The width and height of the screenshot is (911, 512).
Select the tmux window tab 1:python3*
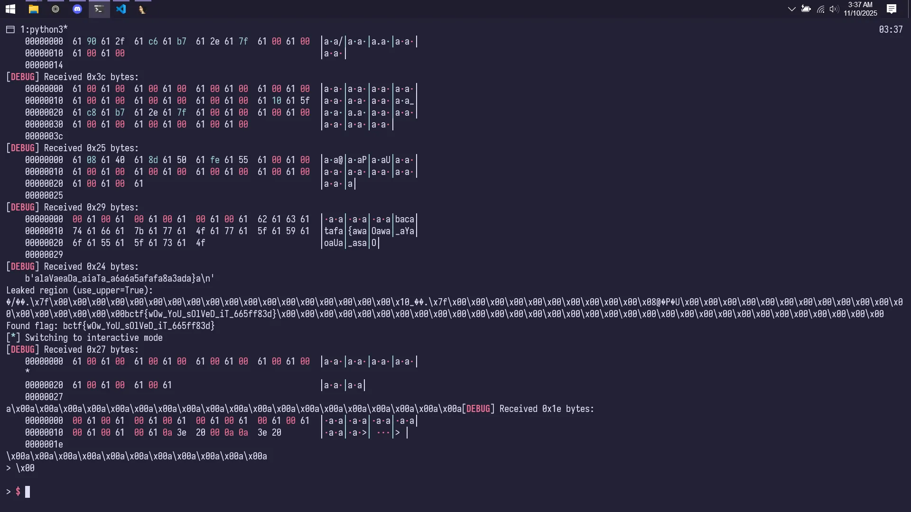click(44, 29)
